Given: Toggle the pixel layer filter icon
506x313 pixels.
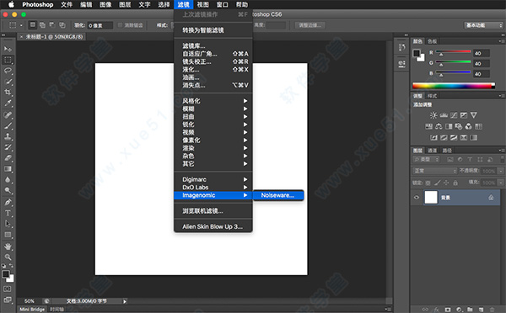Looking at the screenshot, I should [450, 159].
